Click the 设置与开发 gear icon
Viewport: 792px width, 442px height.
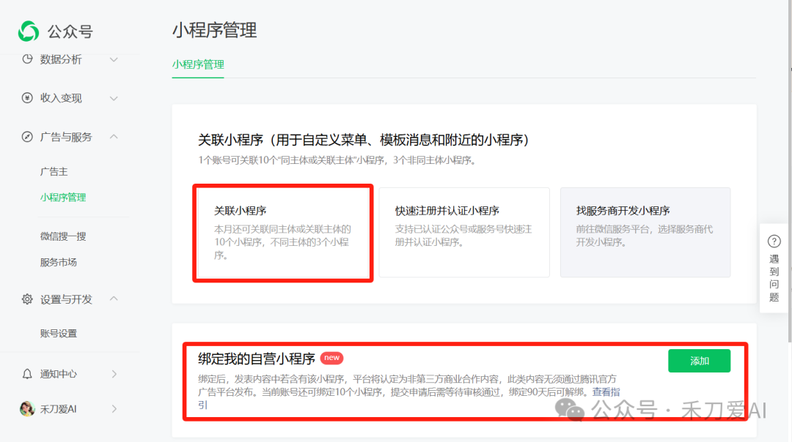(27, 299)
